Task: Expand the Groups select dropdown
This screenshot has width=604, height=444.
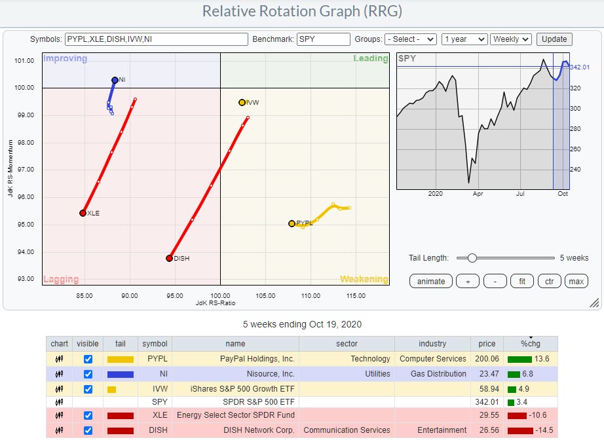Action: 411,39
